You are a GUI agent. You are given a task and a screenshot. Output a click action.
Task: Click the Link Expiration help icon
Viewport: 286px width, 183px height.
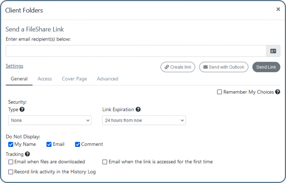click(138, 109)
